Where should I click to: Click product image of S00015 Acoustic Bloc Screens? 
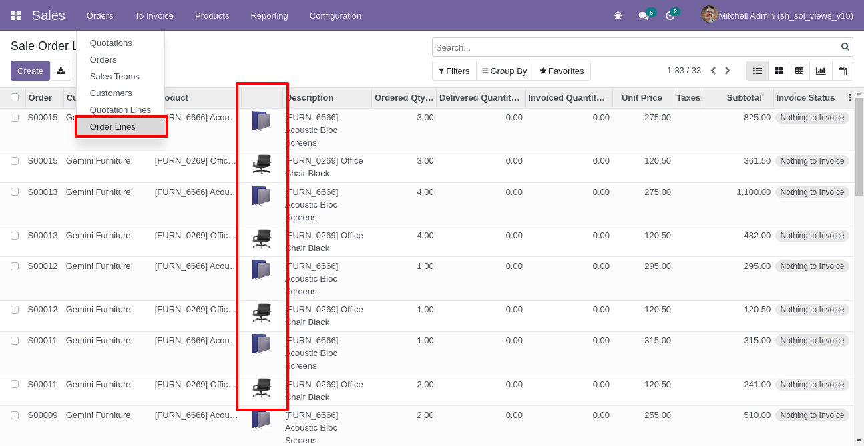tap(261, 121)
